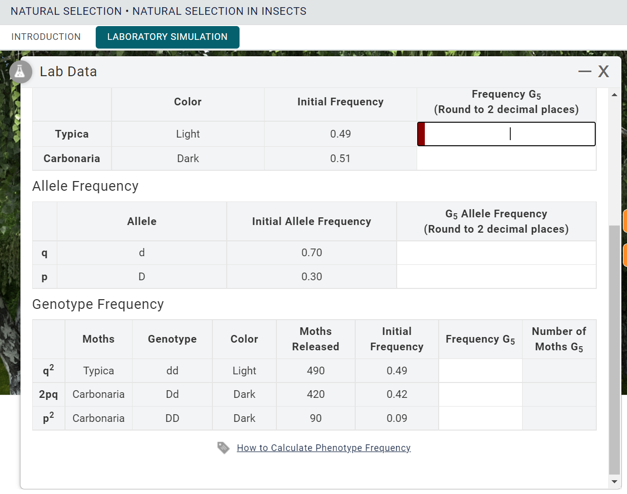Switch to the Introduction tab
This screenshot has width=627, height=494.
tap(46, 37)
